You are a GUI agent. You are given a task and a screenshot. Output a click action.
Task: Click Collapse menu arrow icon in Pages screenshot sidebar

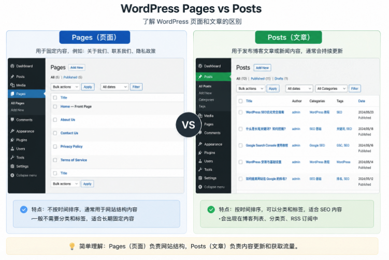[x=12, y=175]
